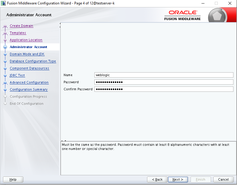Click the wizard application icon in title bar
This screenshot has height=185, width=237.
3,3
